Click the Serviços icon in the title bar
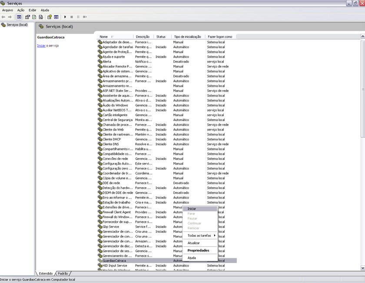365x283 pixels. (3, 3)
